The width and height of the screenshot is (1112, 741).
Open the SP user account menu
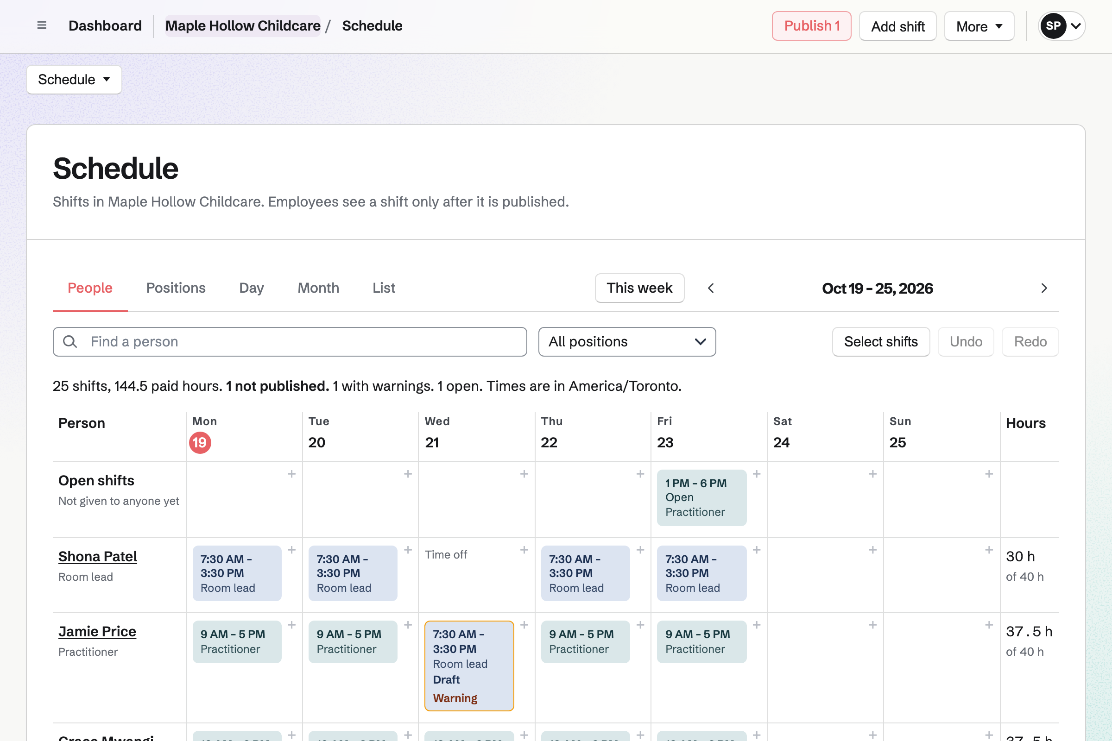1062,26
